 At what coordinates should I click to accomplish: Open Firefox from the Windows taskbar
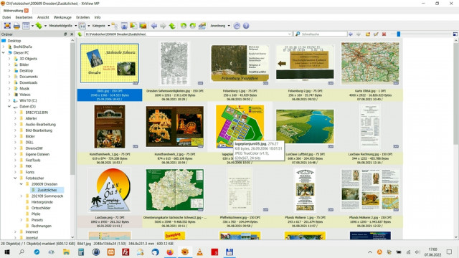pyautogui.click(x=170, y=252)
